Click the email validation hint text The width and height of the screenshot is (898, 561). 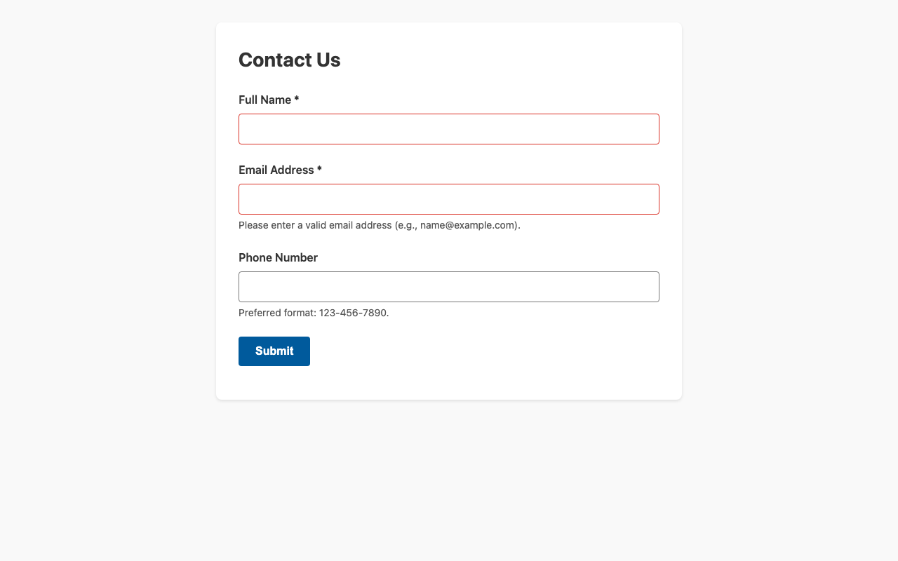click(379, 225)
